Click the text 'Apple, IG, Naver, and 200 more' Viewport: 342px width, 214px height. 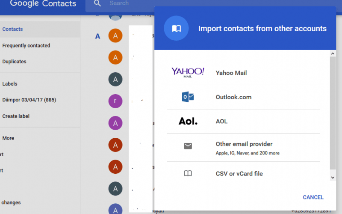(x=248, y=153)
